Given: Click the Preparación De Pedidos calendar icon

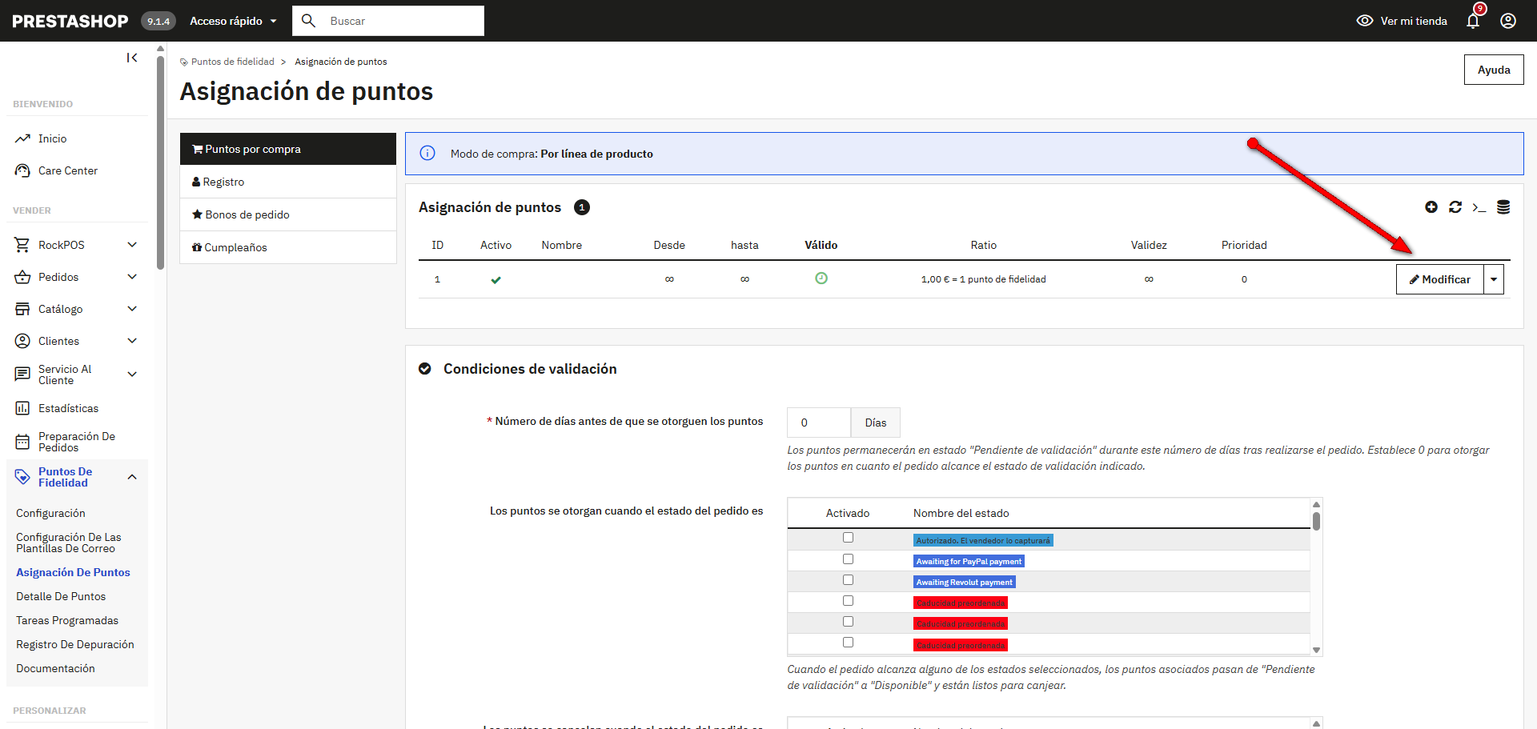Looking at the screenshot, I should 22,442.
